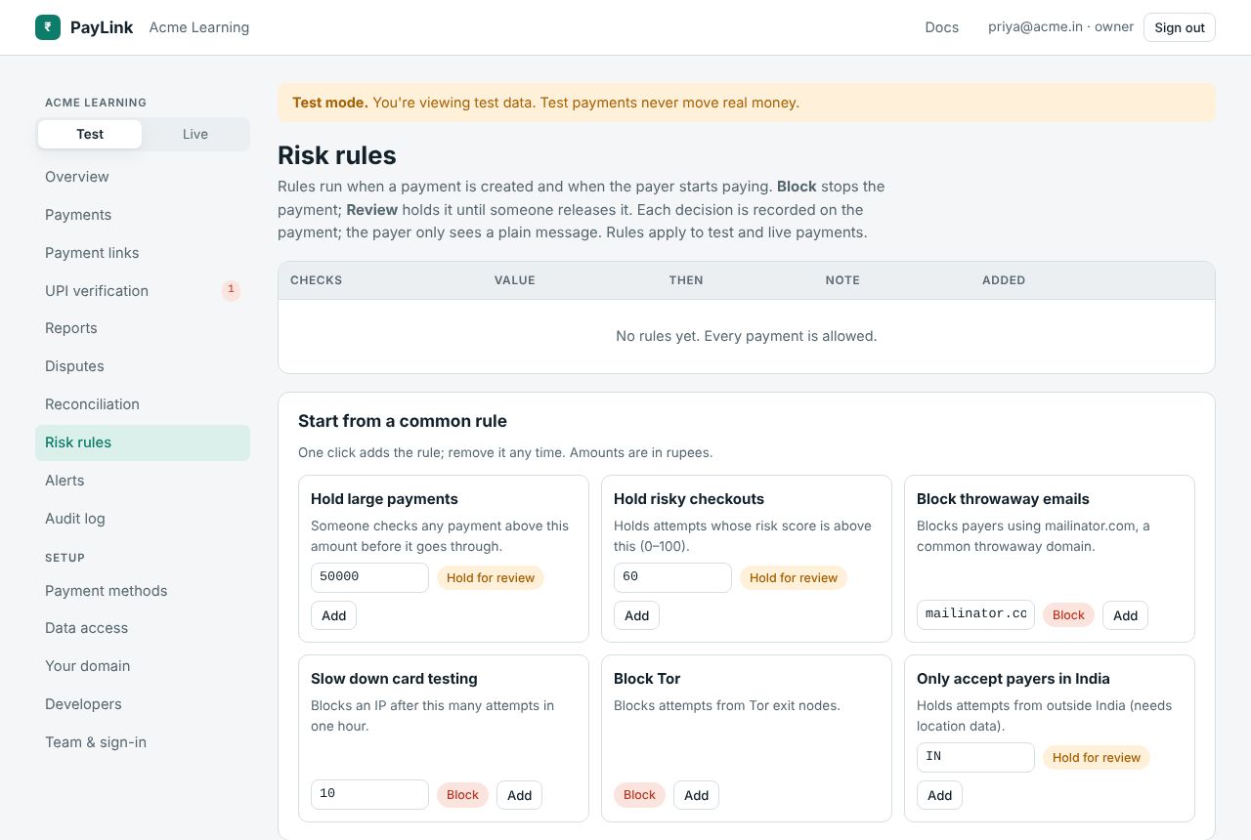The image size is (1251, 840).
Task: Open Alerts page
Action: click(x=143, y=481)
